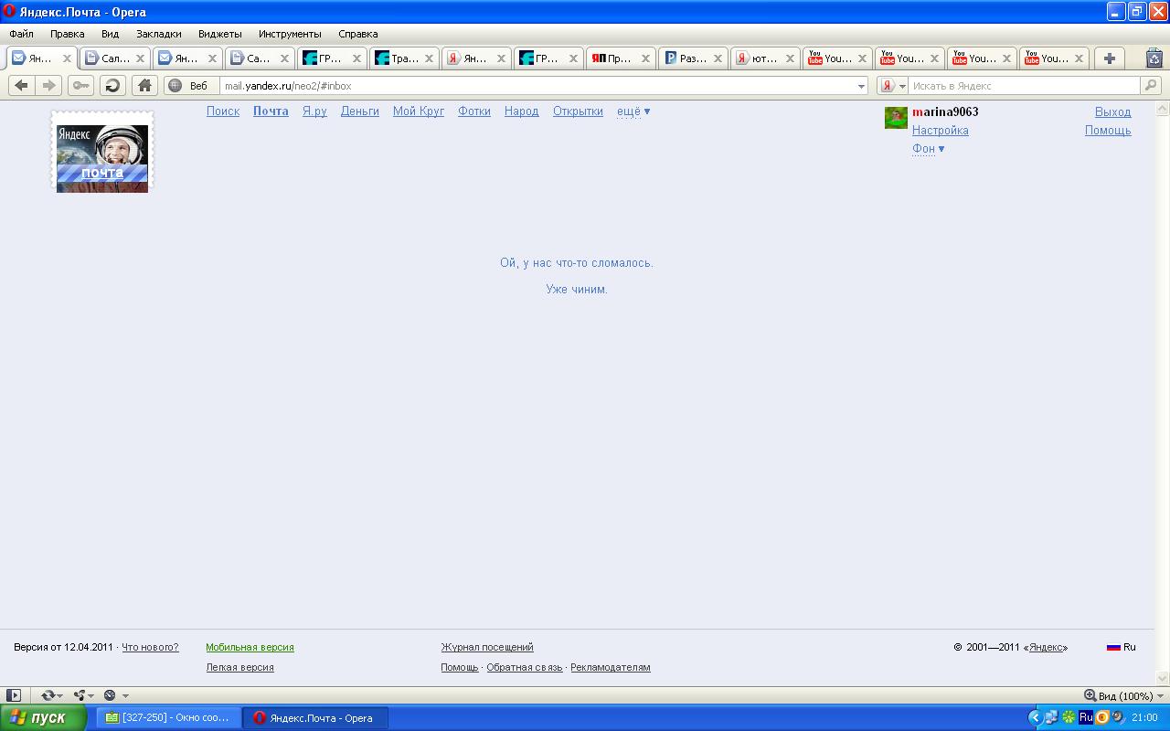This screenshot has width=1170, height=731.
Task: Open the пуск Start menu
Action: (44, 717)
